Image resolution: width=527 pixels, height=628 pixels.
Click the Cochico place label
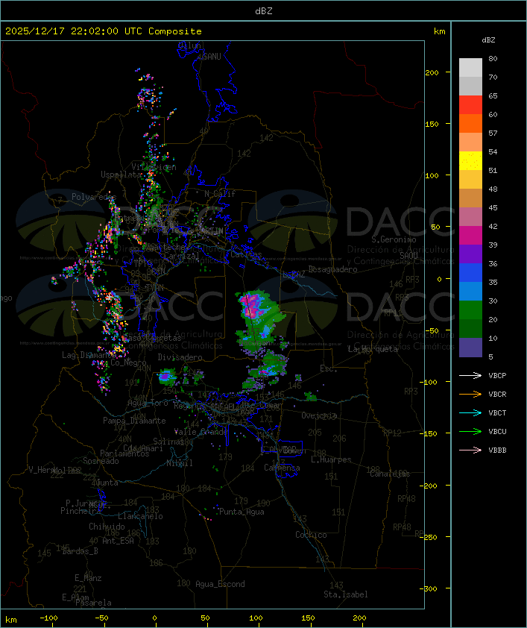pyautogui.click(x=311, y=535)
